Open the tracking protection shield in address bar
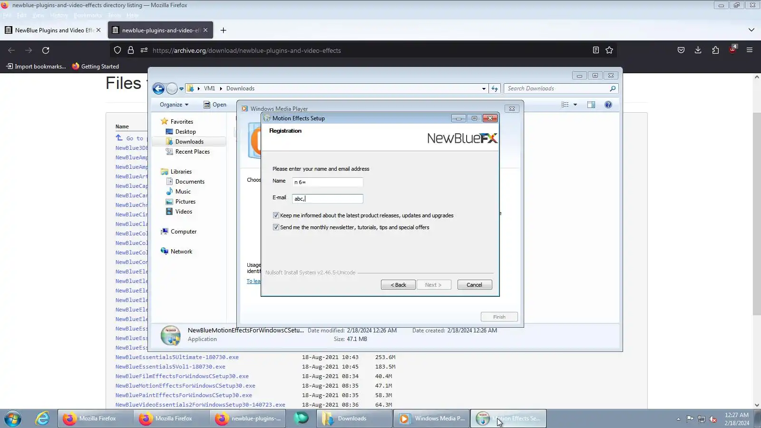Screen dimensions: 761x428 coord(117,50)
